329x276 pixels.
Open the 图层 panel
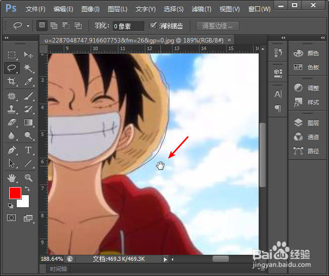click(306, 123)
